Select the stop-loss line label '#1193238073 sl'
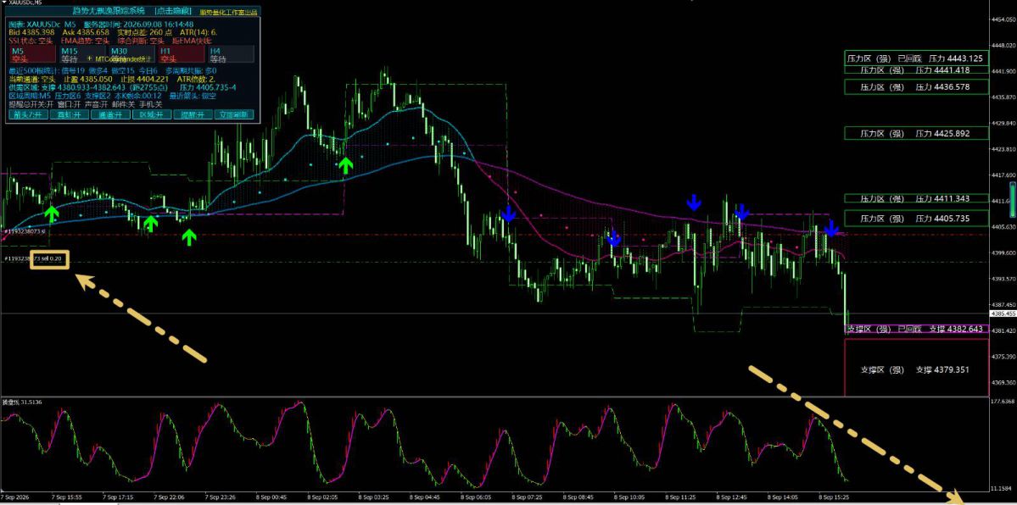Screen dimensions: 1017x505 25,230
